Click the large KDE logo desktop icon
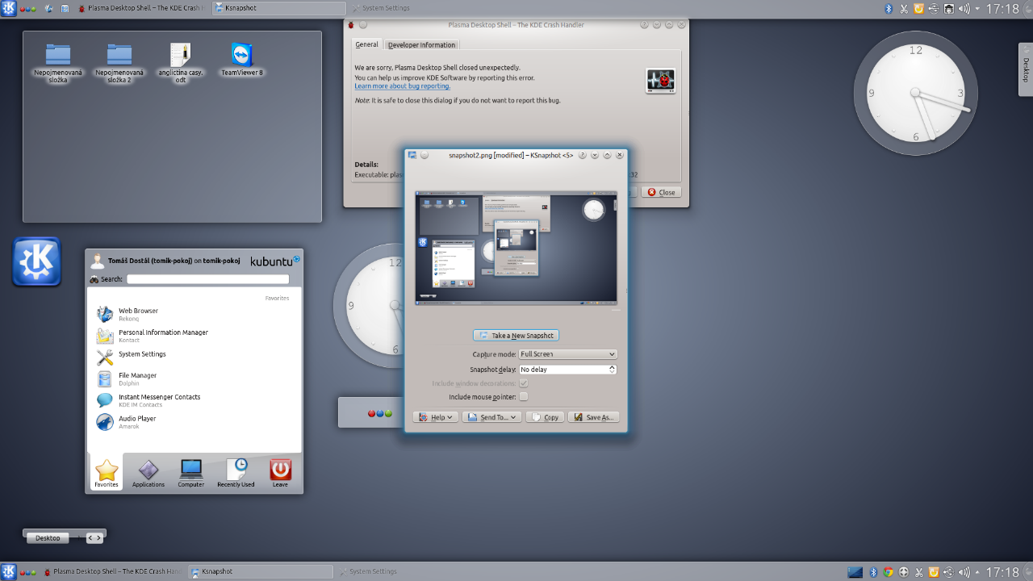This screenshot has width=1033, height=581. pyautogui.click(x=36, y=261)
